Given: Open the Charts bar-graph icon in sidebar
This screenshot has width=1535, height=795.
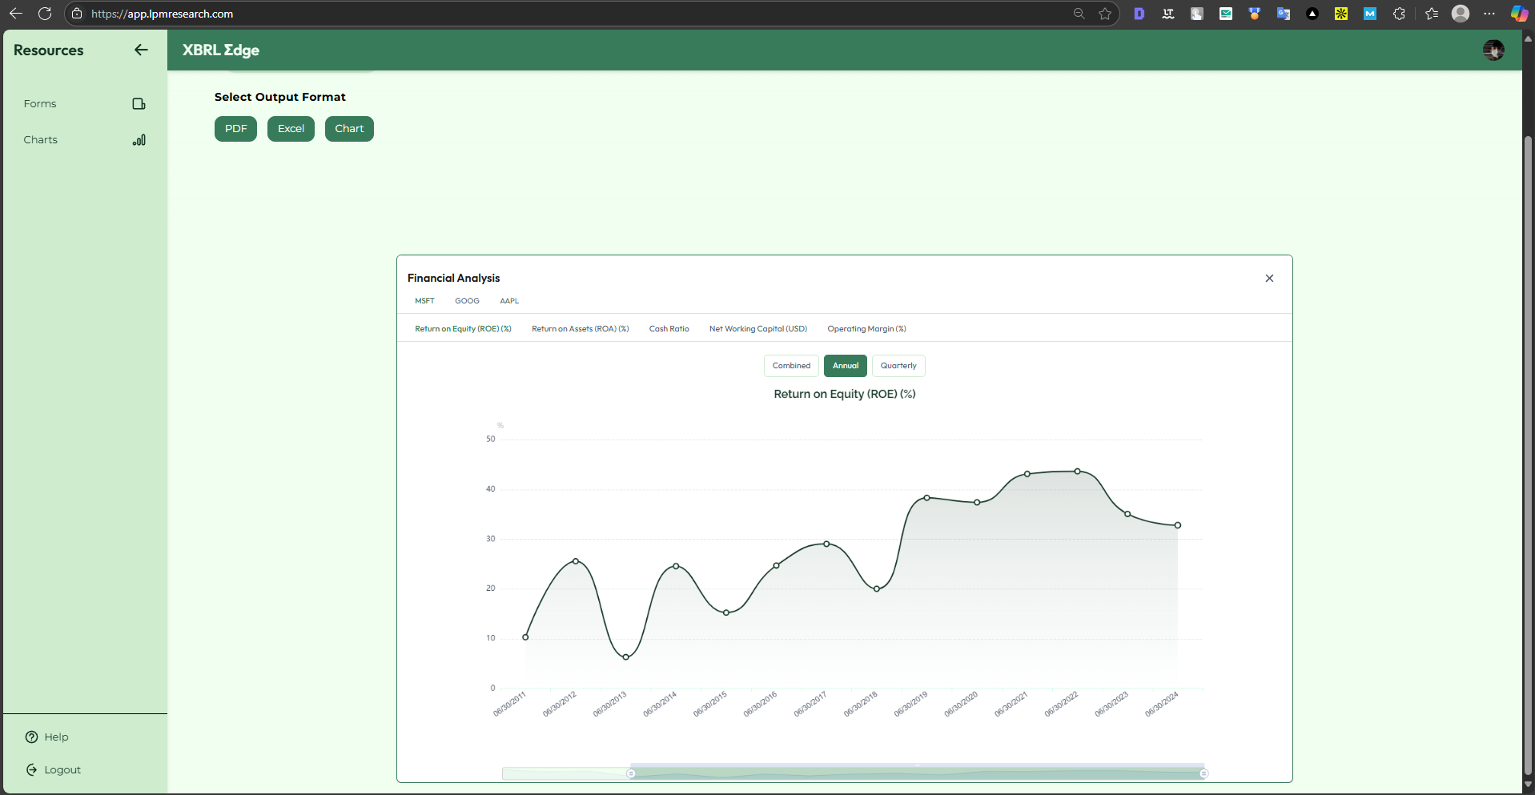Looking at the screenshot, I should (139, 140).
